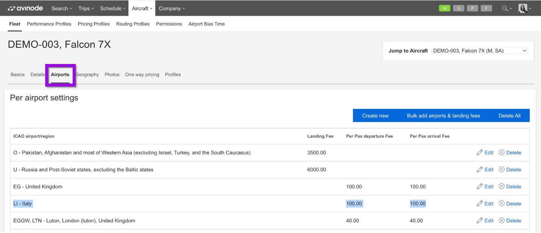Image resolution: width=541 pixels, height=233 pixels.
Task: Click United Kingdom's 100.00 per pax arrival fee
Action: (418, 186)
